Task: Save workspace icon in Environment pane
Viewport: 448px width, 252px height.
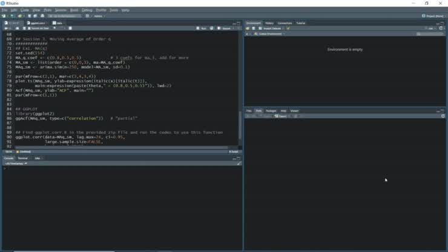Action: [x=254, y=28]
